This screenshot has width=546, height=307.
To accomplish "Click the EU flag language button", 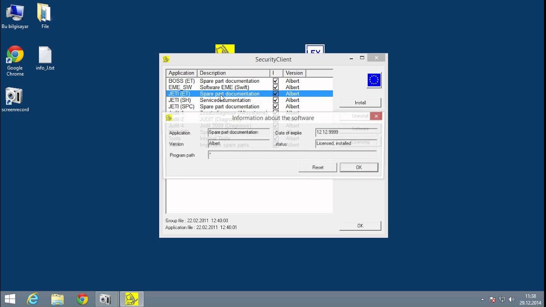I will click(x=374, y=80).
